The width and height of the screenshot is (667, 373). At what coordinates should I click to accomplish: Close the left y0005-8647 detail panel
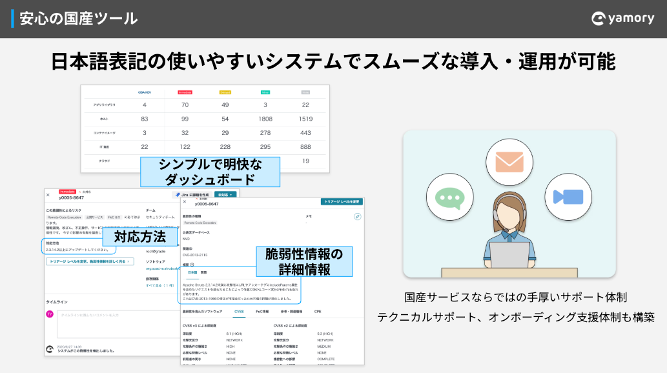[48, 196]
